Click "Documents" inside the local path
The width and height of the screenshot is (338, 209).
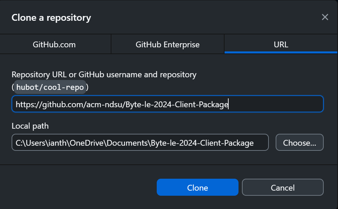[x=126, y=143]
